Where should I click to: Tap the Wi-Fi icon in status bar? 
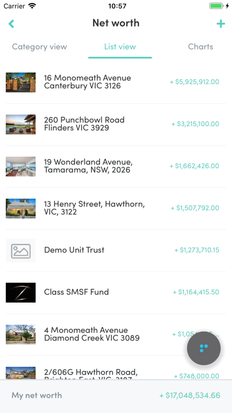[32, 6]
